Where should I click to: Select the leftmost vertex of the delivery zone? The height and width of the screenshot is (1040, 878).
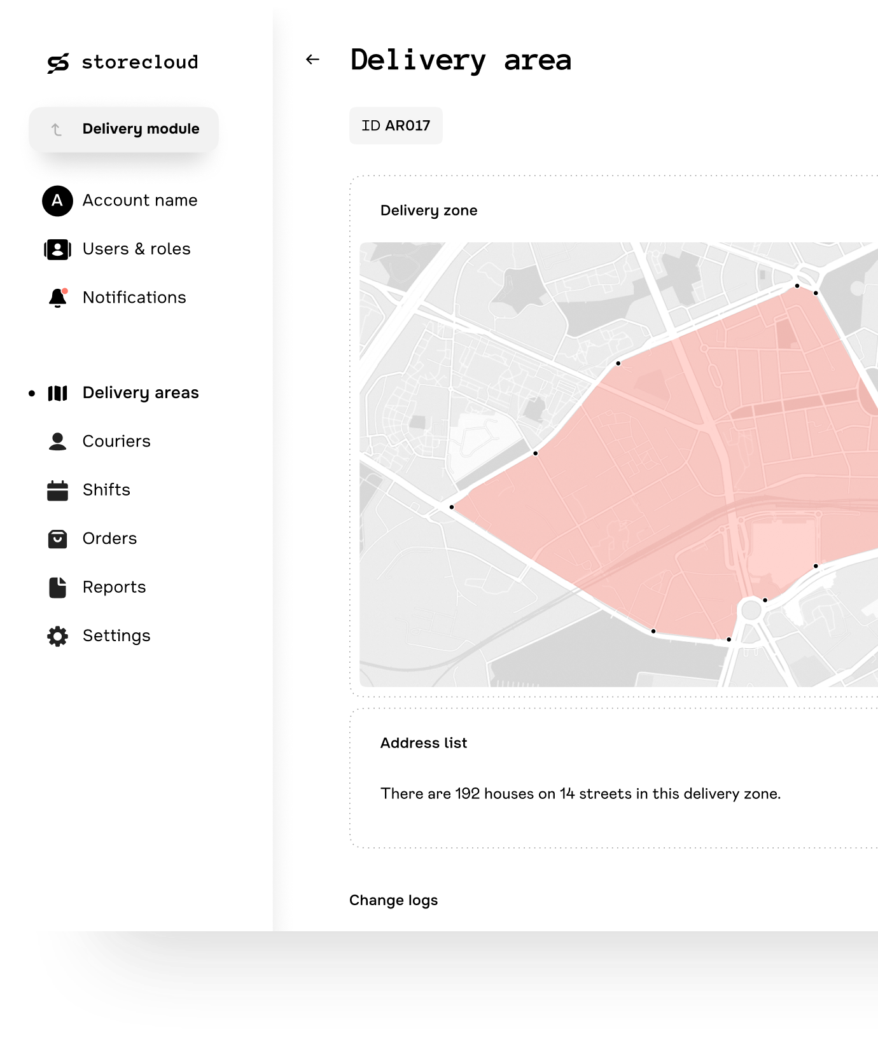point(452,507)
